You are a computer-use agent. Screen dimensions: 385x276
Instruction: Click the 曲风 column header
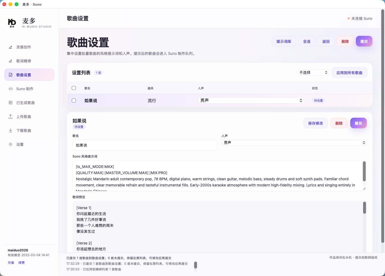tap(151, 88)
